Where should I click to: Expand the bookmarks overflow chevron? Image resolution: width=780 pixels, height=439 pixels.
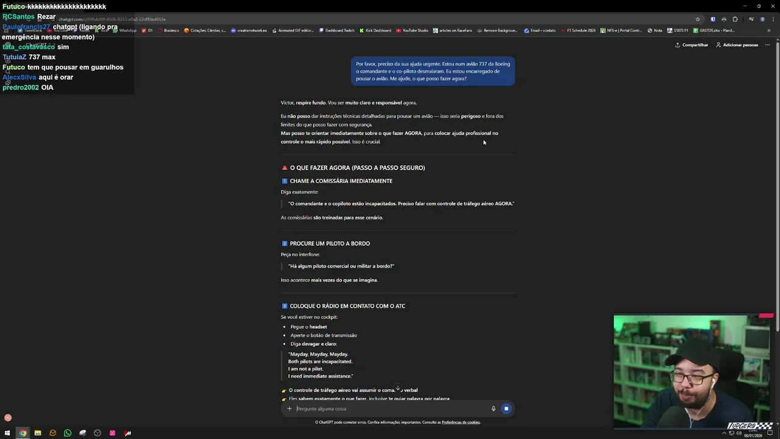(x=768, y=30)
